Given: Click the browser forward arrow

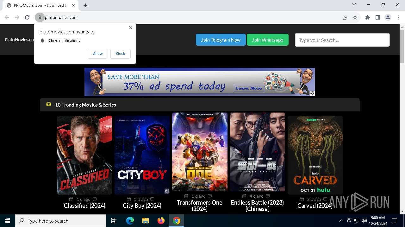Looking at the screenshot, I should point(17,17).
